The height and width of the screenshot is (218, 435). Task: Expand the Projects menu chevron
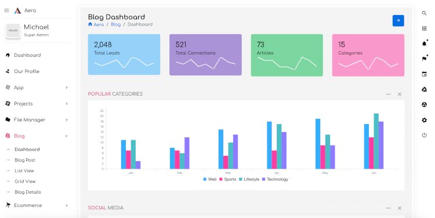tap(67, 104)
